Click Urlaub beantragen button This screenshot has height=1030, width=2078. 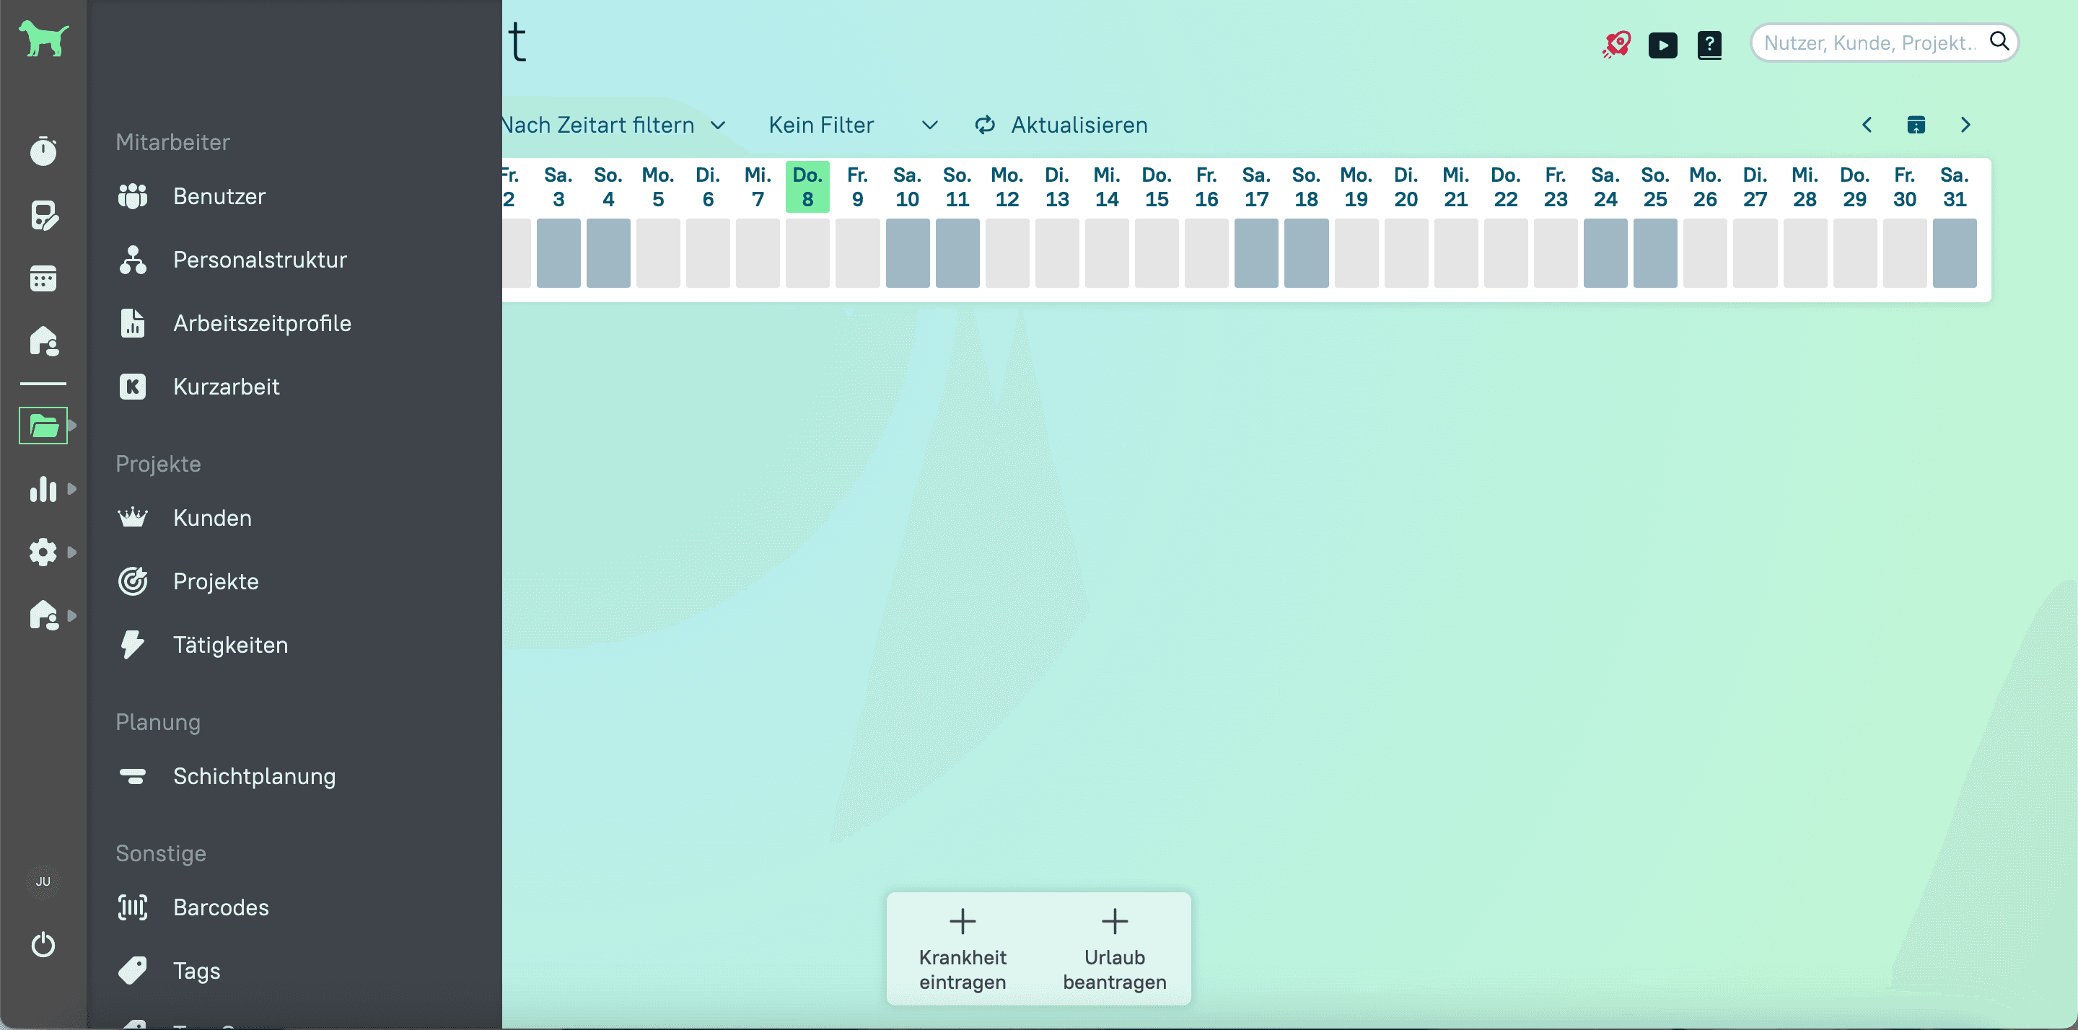(1114, 948)
